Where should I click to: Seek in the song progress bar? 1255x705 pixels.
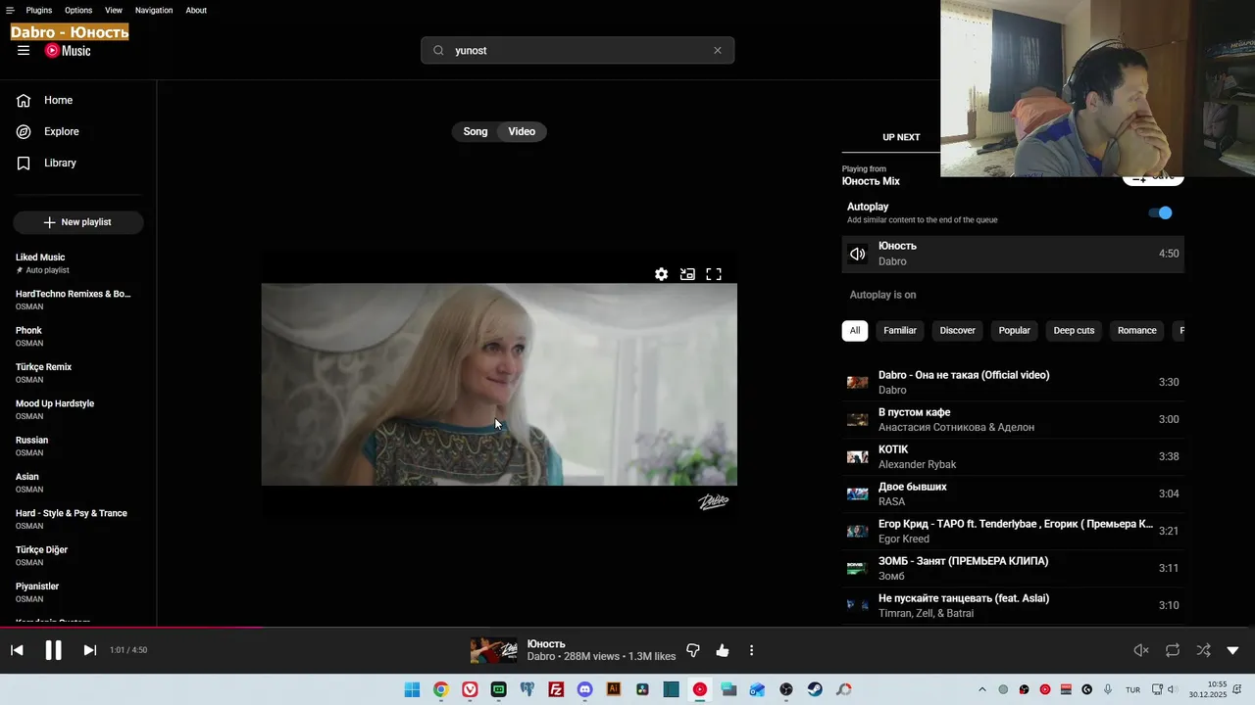click(x=627, y=627)
